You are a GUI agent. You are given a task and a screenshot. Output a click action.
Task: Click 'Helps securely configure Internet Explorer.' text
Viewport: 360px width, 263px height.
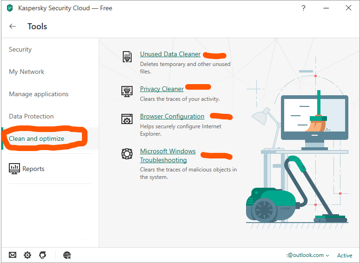[180, 130]
